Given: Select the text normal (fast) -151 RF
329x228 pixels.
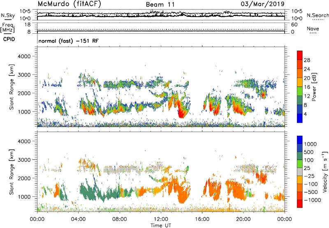Looking at the screenshot, I should coord(68,41).
